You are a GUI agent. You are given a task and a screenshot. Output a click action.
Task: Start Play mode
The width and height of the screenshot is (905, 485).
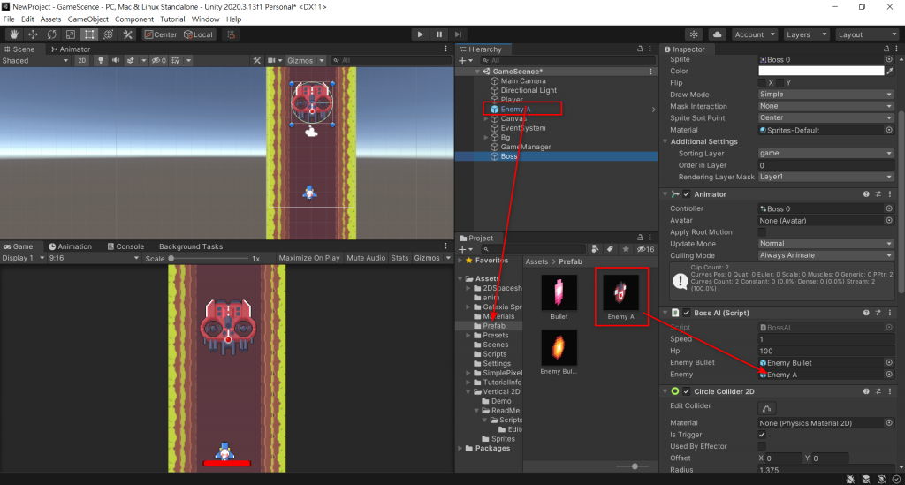[x=420, y=34]
